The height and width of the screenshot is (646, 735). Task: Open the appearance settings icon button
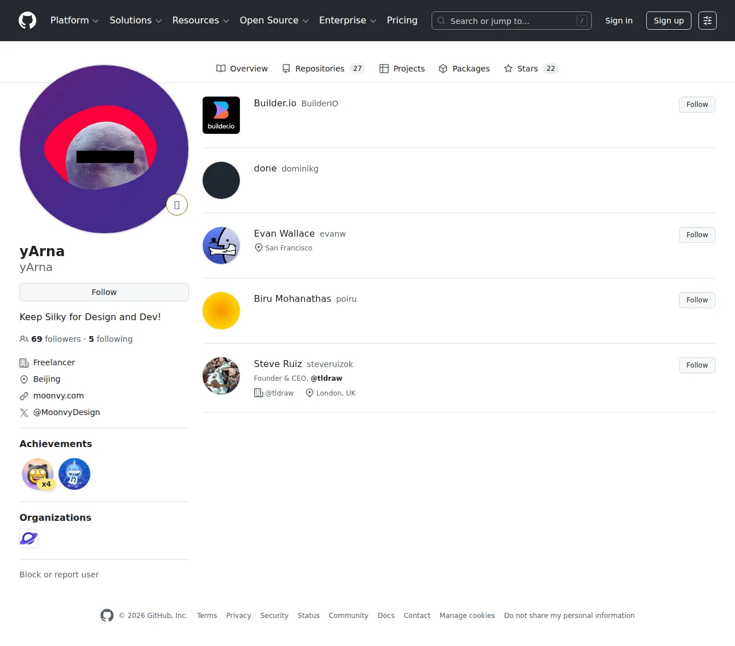point(708,21)
